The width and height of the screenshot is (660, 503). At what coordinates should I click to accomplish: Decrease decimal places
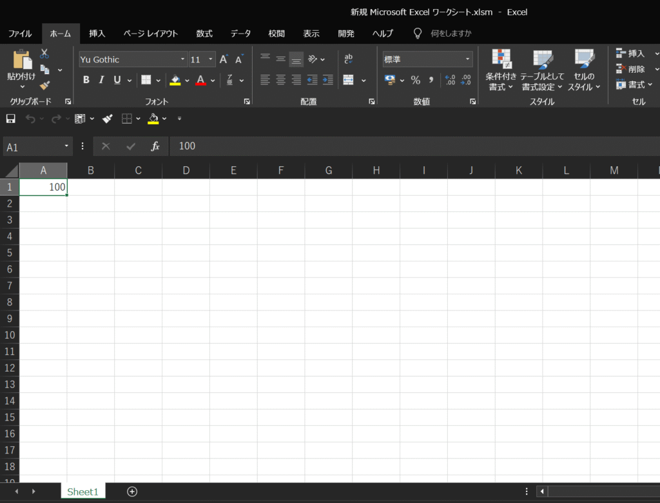pos(465,80)
